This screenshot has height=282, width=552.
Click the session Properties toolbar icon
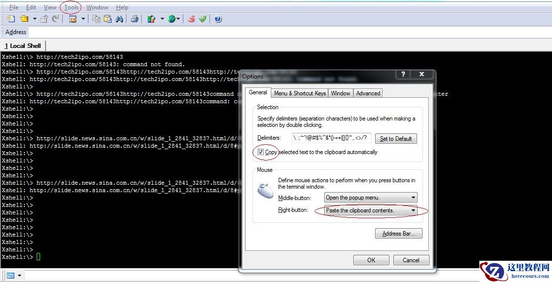coord(73,19)
